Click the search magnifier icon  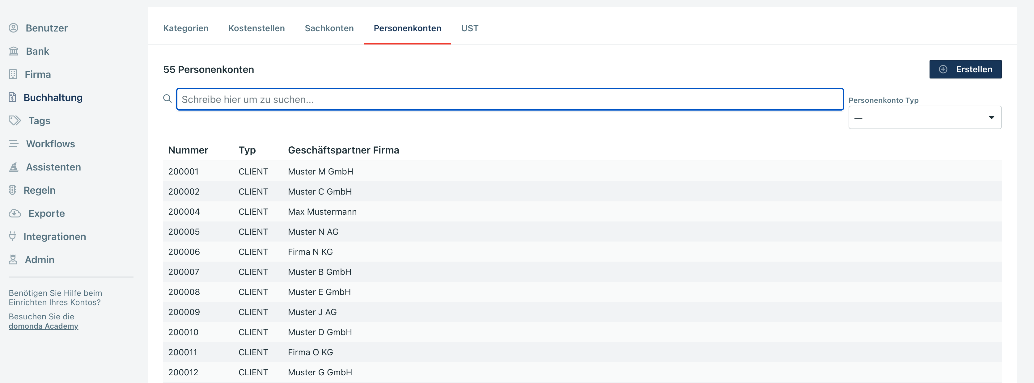tap(167, 99)
